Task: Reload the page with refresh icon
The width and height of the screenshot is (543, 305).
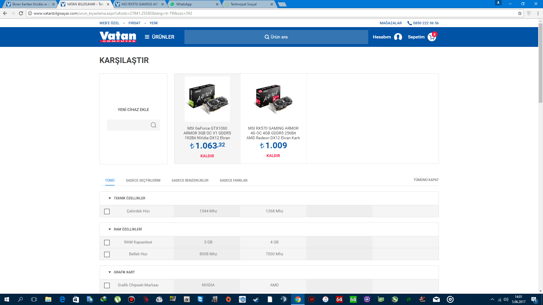Action: tap(21, 13)
